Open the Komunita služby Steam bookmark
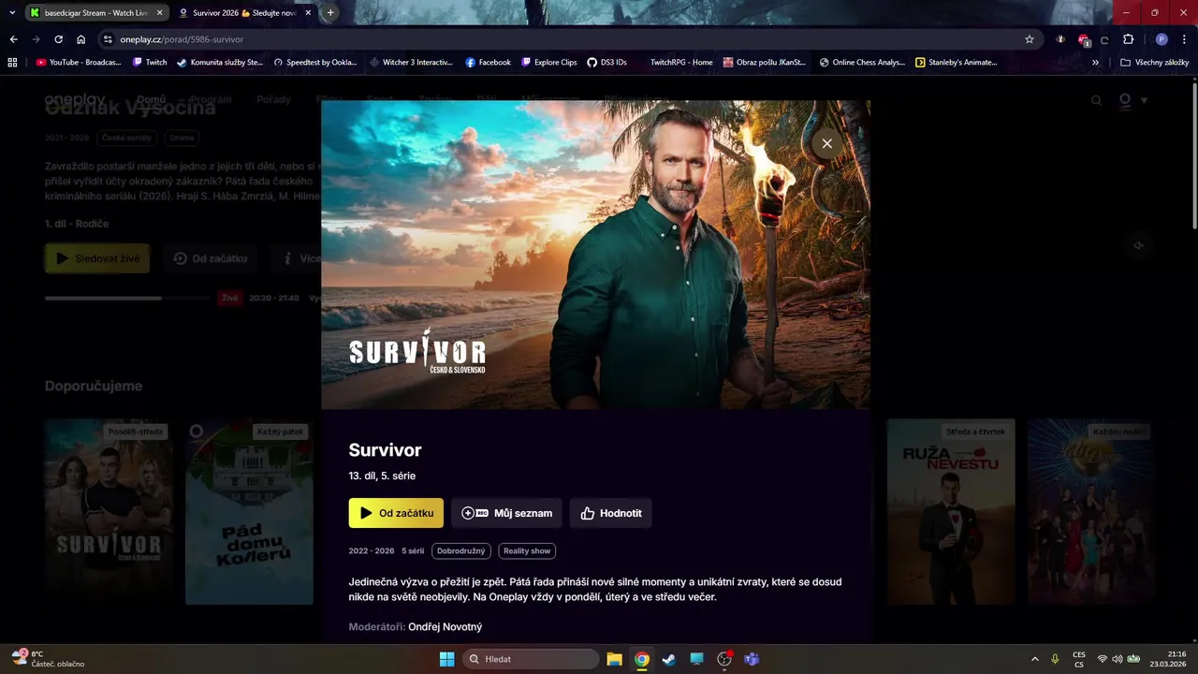This screenshot has width=1198, height=674. 220,63
